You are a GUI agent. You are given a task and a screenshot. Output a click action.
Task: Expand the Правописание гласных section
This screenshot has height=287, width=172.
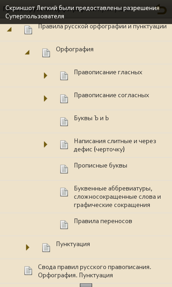pos(46,75)
